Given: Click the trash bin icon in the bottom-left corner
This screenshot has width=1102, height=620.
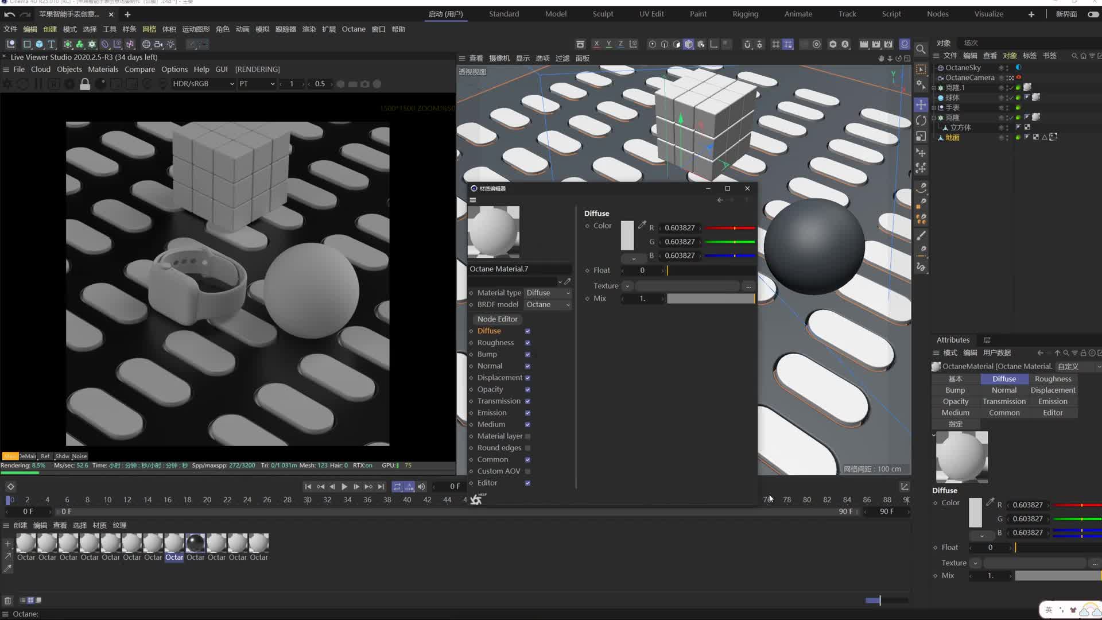Looking at the screenshot, I should (x=8, y=600).
